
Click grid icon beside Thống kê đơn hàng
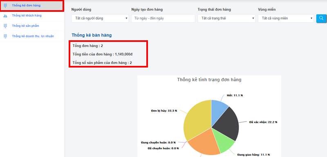5,6
